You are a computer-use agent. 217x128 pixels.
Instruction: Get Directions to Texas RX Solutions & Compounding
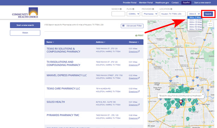coord(134,51)
